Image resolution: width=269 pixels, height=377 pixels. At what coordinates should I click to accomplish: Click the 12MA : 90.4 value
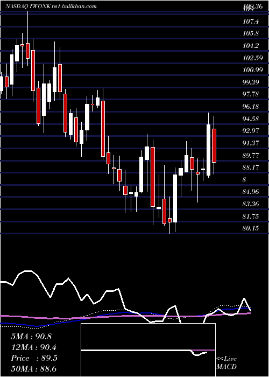tap(34, 347)
